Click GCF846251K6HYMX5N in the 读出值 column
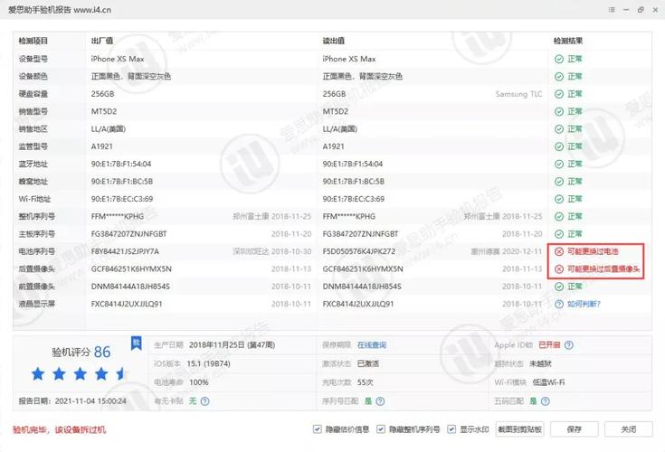665x452 pixels. (363, 269)
